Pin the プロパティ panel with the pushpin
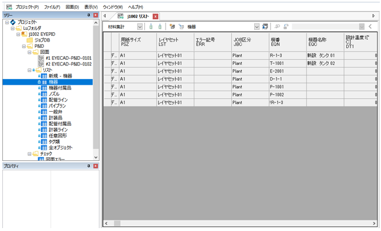The width and height of the screenshot is (381, 231). pos(89,166)
